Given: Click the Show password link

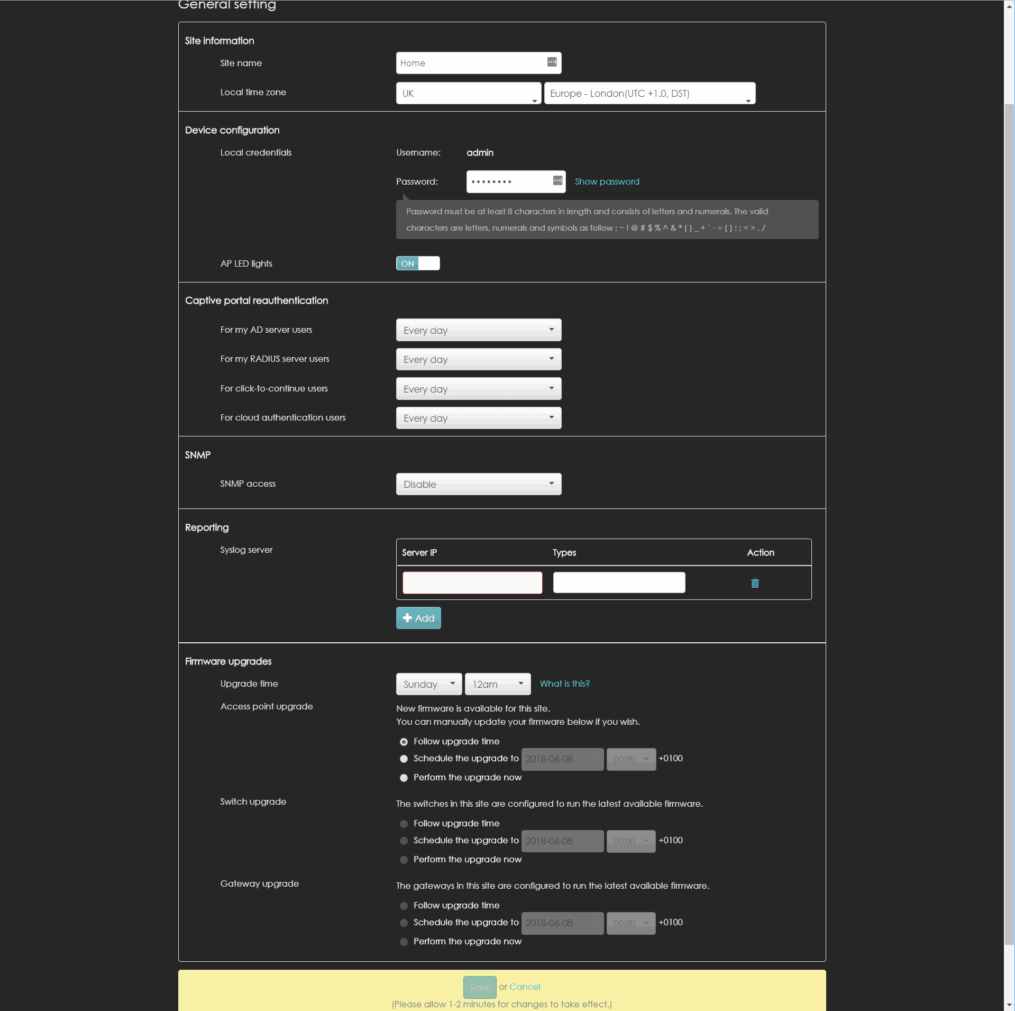Looking at the screenshot, I should click(x=607, y=181).
